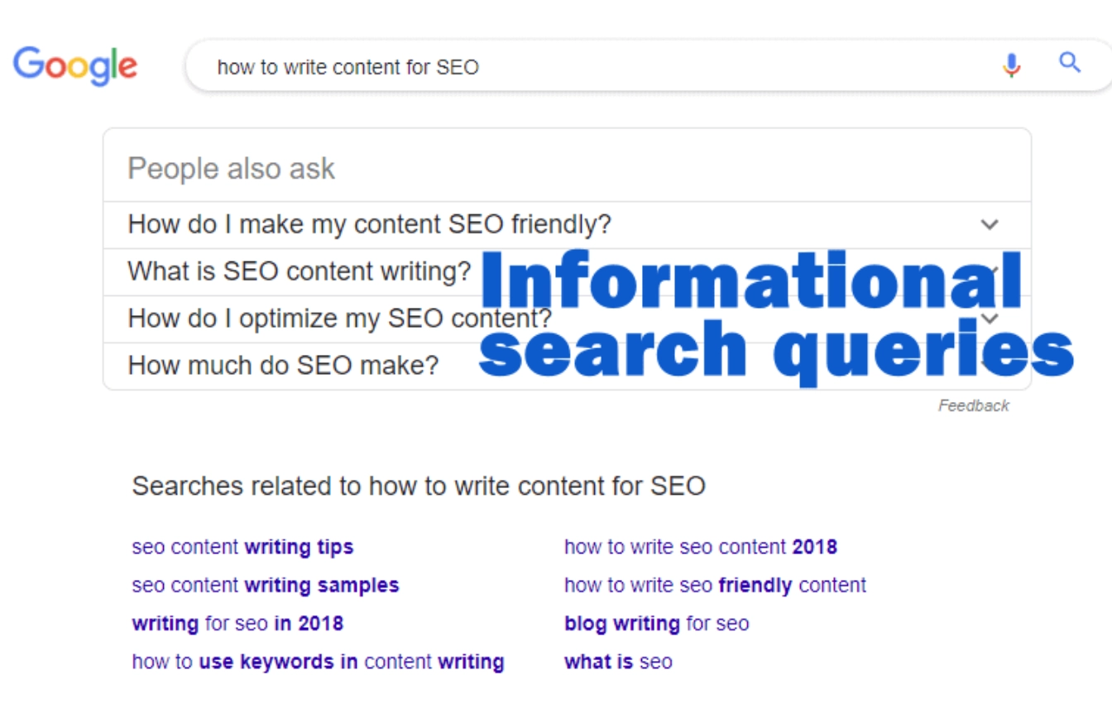Expand the "How much do SEO make?" question
This screenshot has height=723, width=1112.
click(283, 366)
